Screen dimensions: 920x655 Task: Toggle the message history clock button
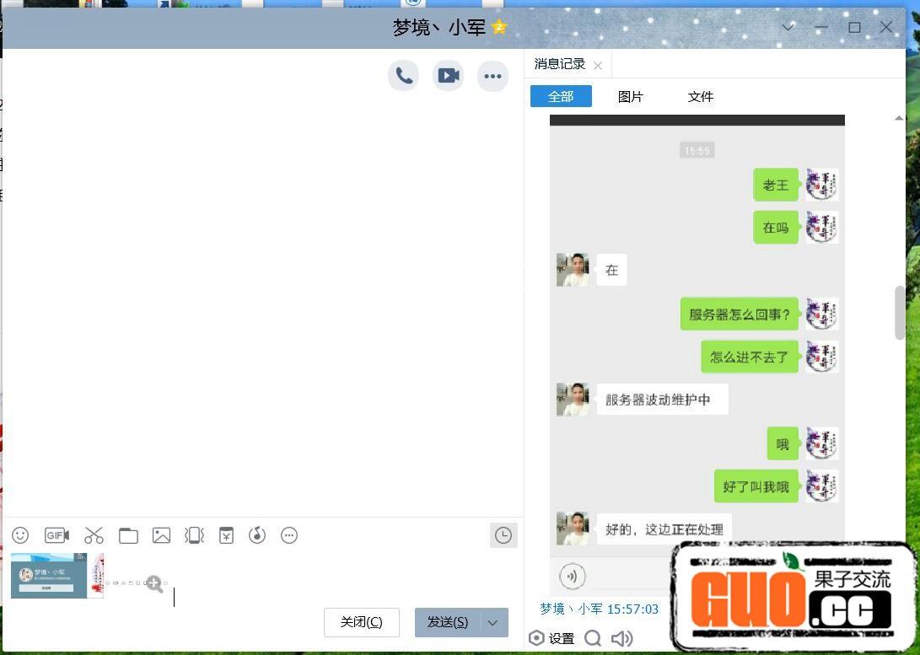coord(503,535)
